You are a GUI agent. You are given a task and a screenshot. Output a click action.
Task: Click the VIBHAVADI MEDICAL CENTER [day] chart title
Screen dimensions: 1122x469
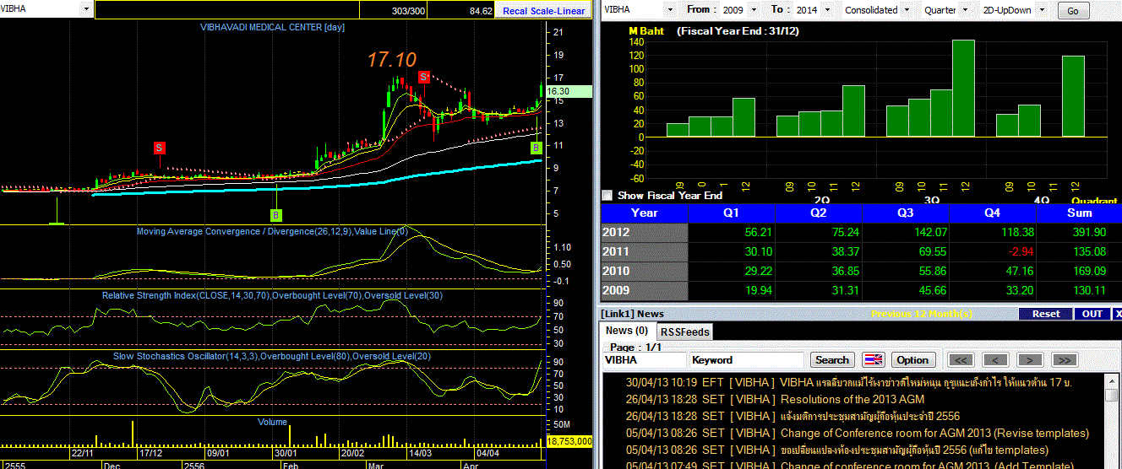click(272, 27)
